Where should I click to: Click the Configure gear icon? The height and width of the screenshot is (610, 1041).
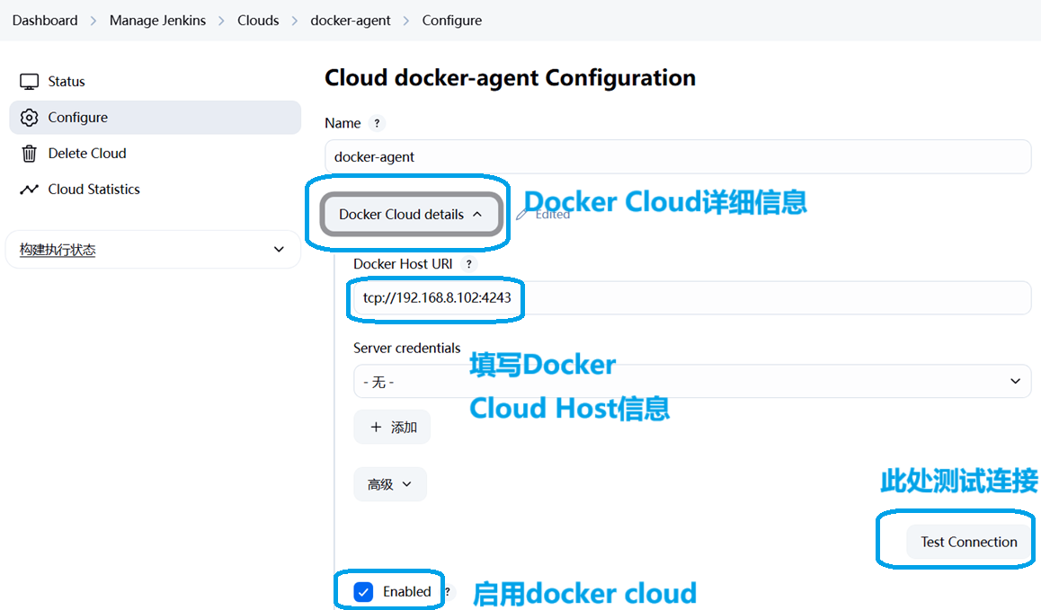[x=29, y=118]
